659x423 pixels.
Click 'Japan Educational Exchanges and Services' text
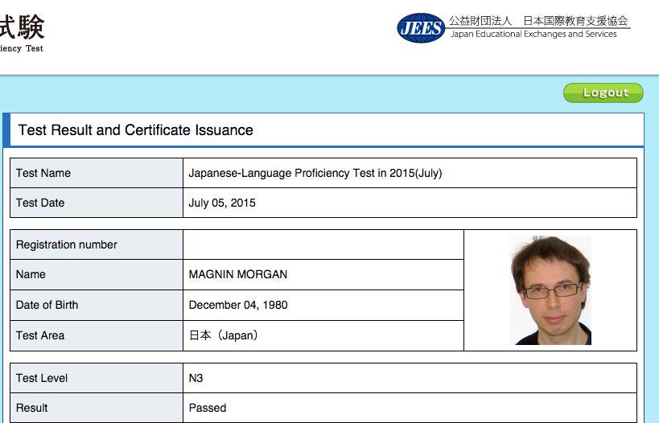[533, 35]
